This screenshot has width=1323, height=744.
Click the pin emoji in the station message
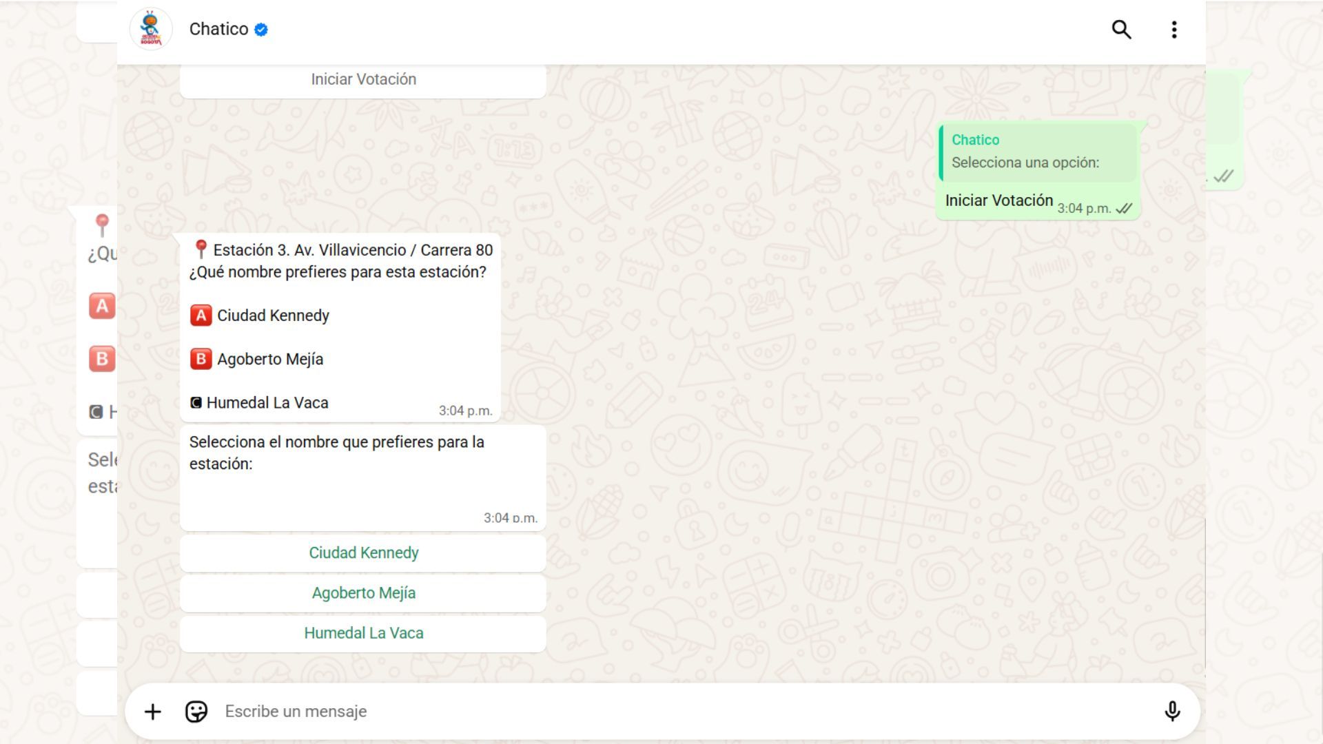pyautogui.click(x=199, y=249)
